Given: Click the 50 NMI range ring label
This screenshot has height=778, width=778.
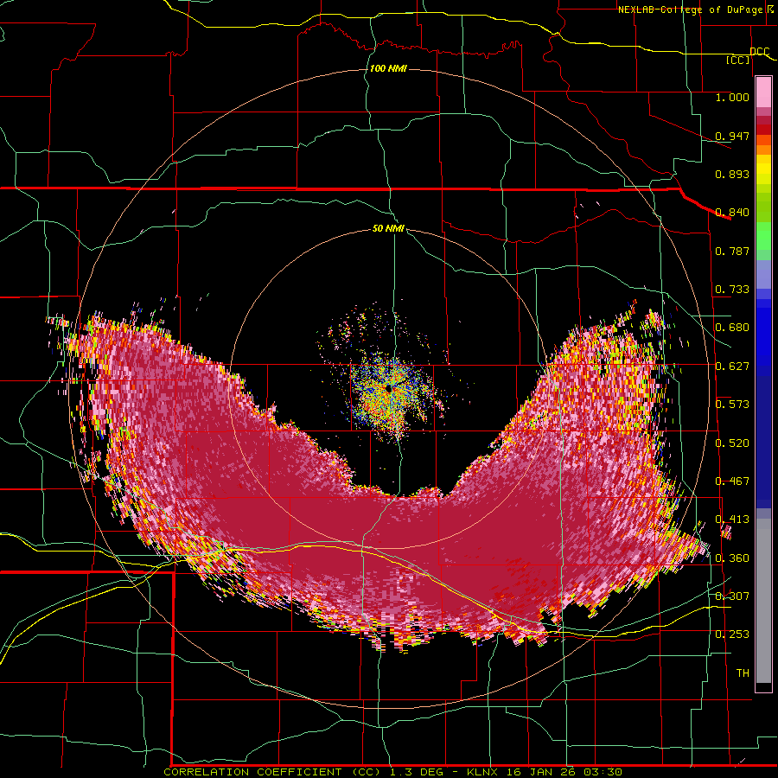Looking at the screenshot, I should tap(388, 229).
